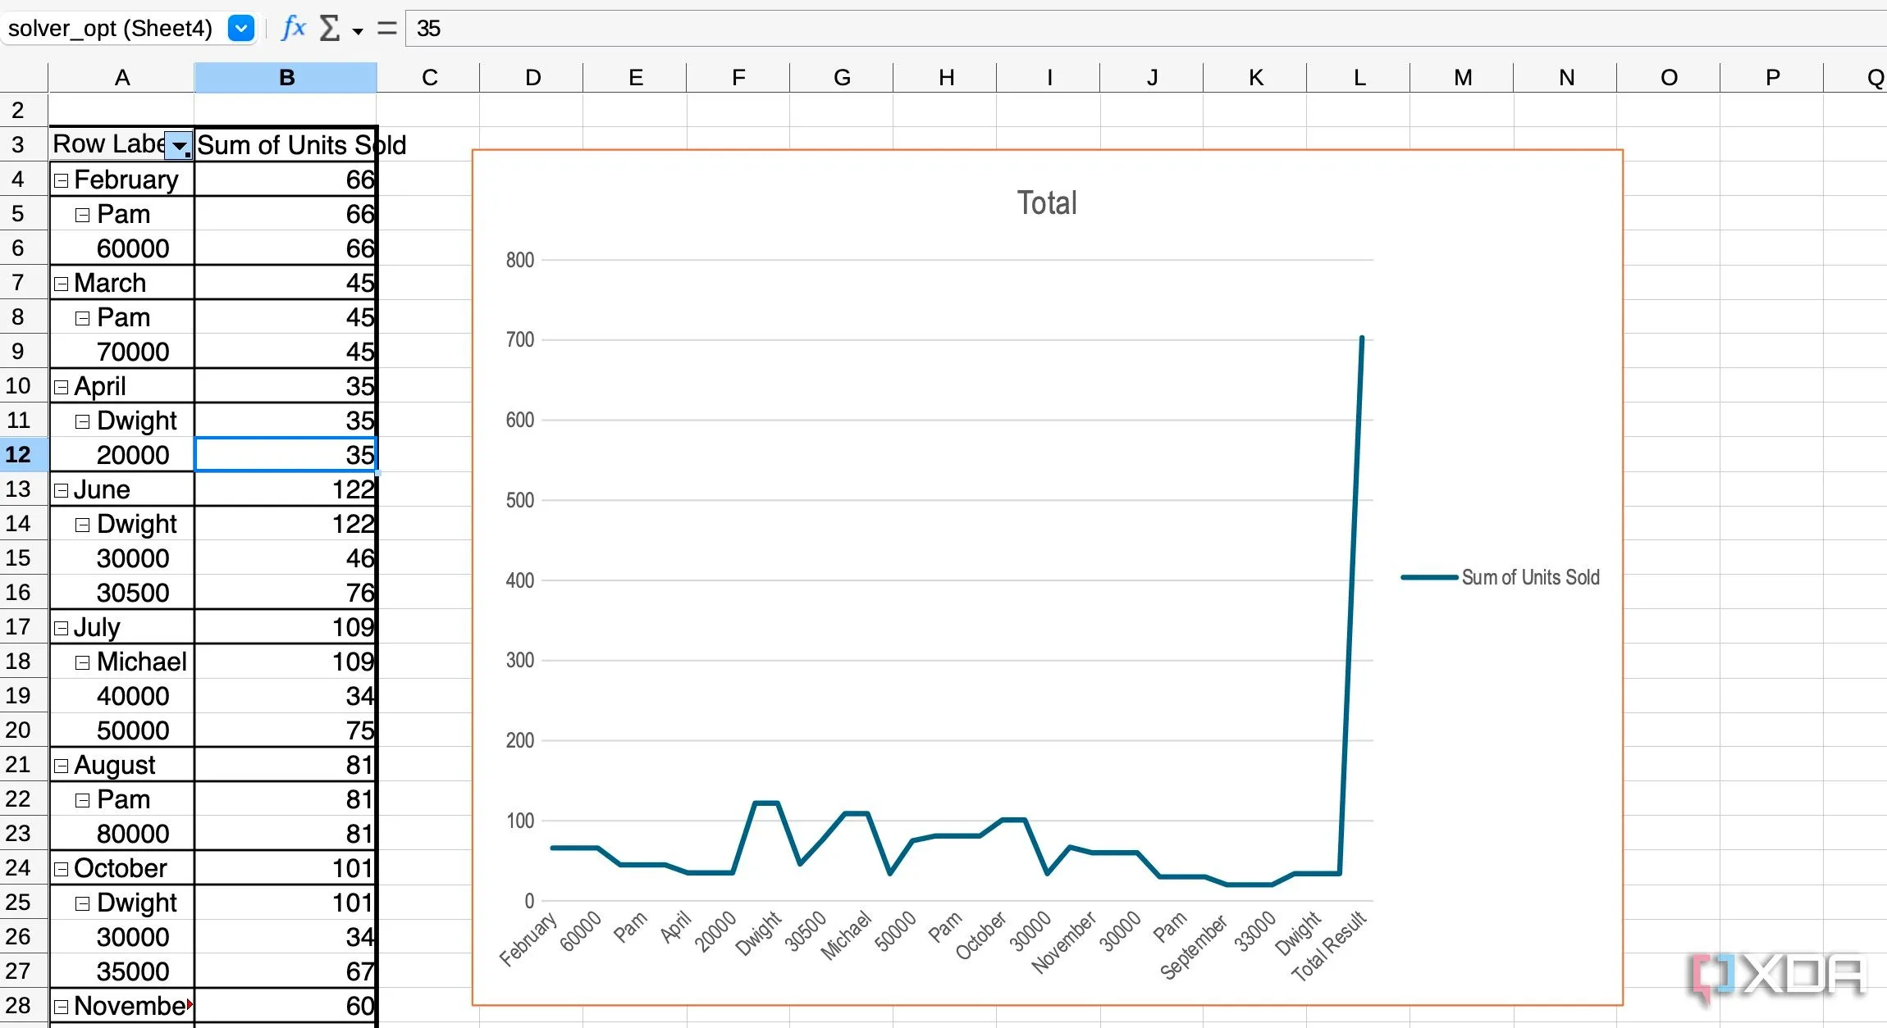Select column C header

(429, 78)
